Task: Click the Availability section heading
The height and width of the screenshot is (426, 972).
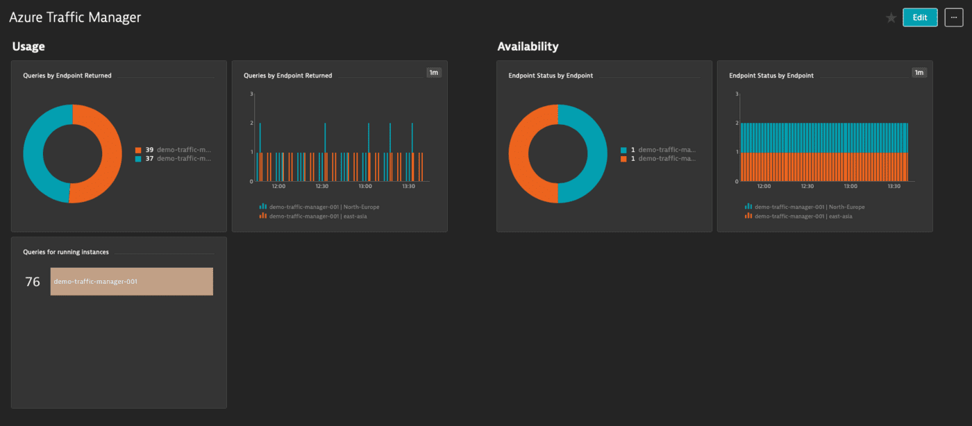Action: [528, 46]
